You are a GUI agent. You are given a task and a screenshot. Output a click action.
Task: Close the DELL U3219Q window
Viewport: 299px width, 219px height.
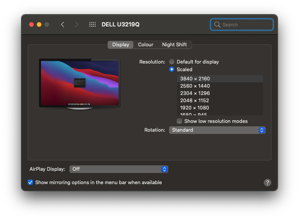click(31, 25)
